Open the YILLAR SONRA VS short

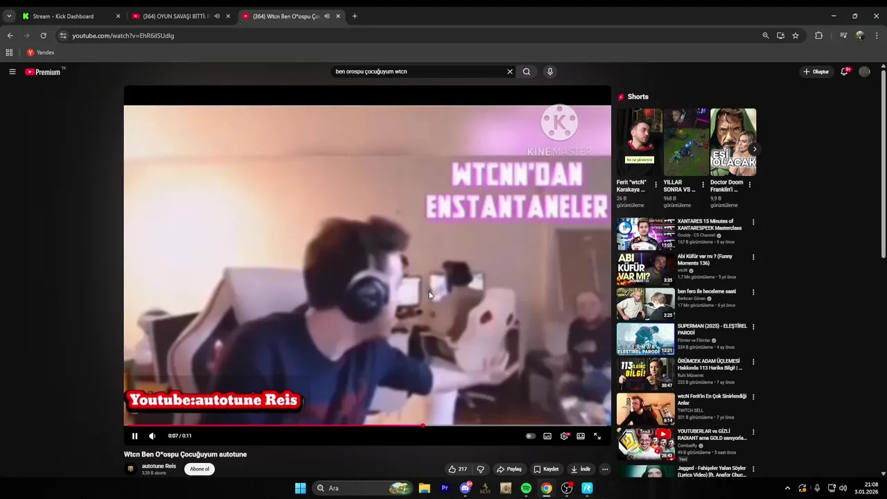tap(686, 142)
